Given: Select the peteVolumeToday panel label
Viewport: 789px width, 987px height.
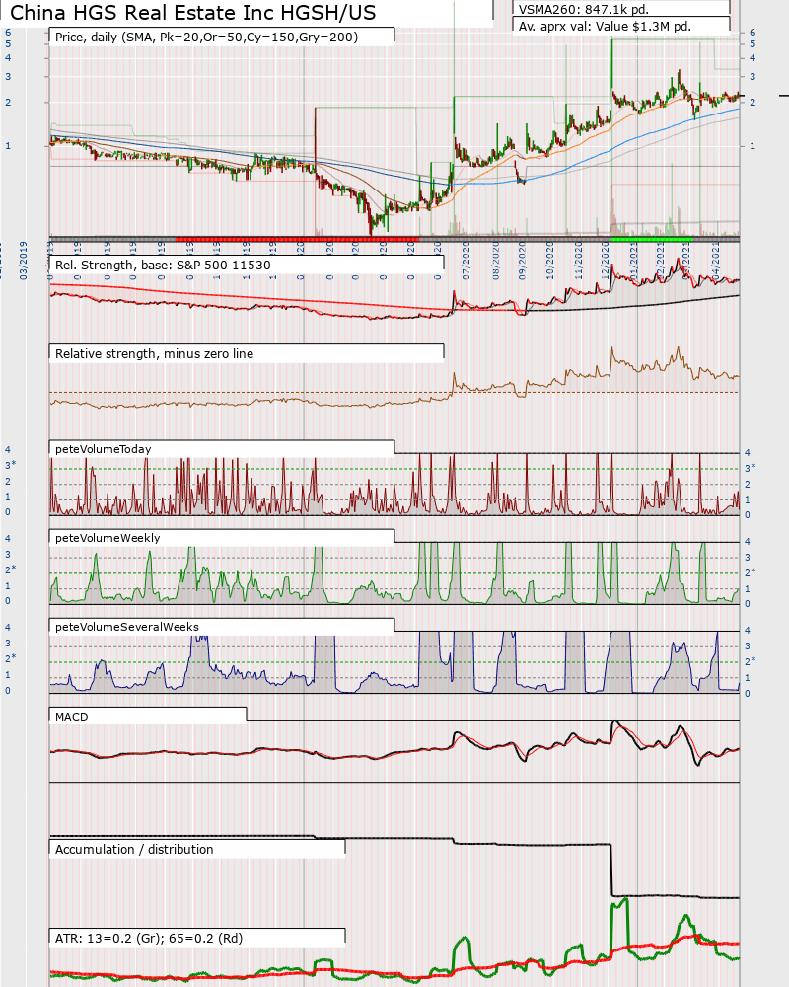Looking at the screenshot, I should click(x=104, y=449).
